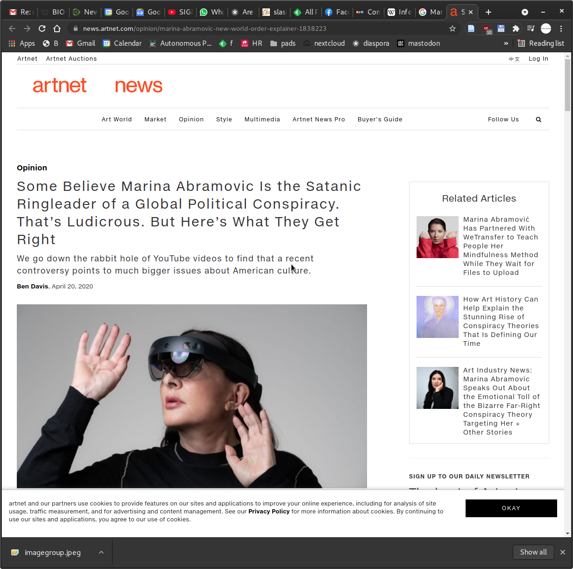
Task: Click the artnet search magnifier icon
Action: 538,119
